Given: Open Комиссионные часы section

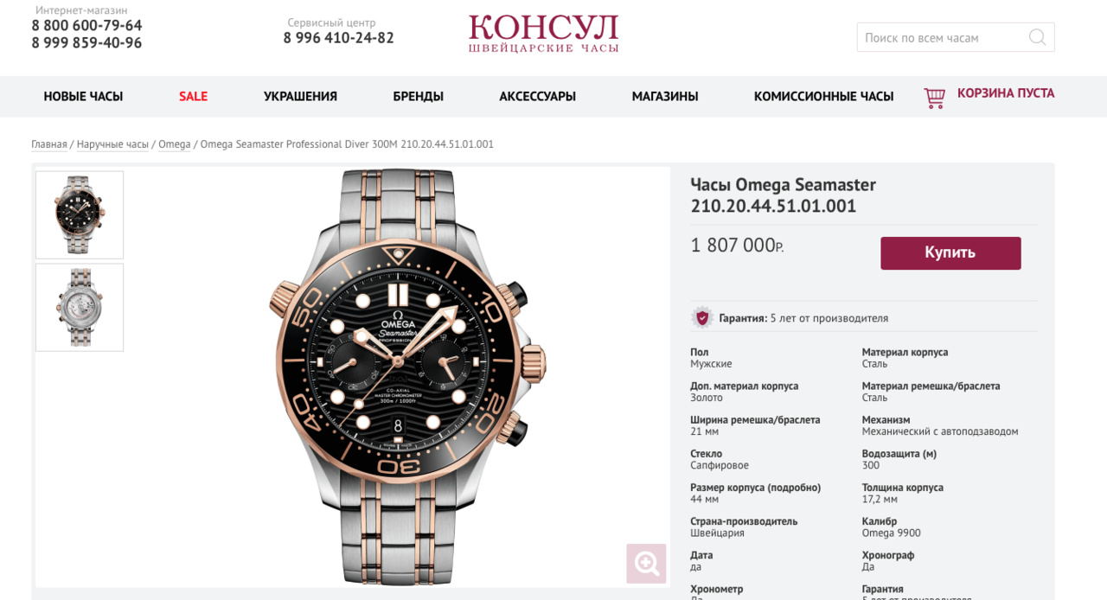Looking at the screenshot, I should [x=823, y=97].
